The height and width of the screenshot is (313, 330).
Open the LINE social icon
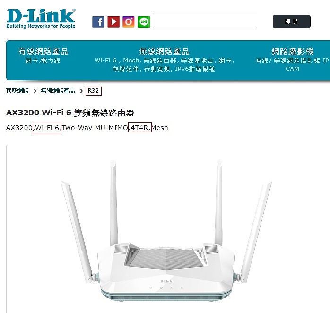144,22
